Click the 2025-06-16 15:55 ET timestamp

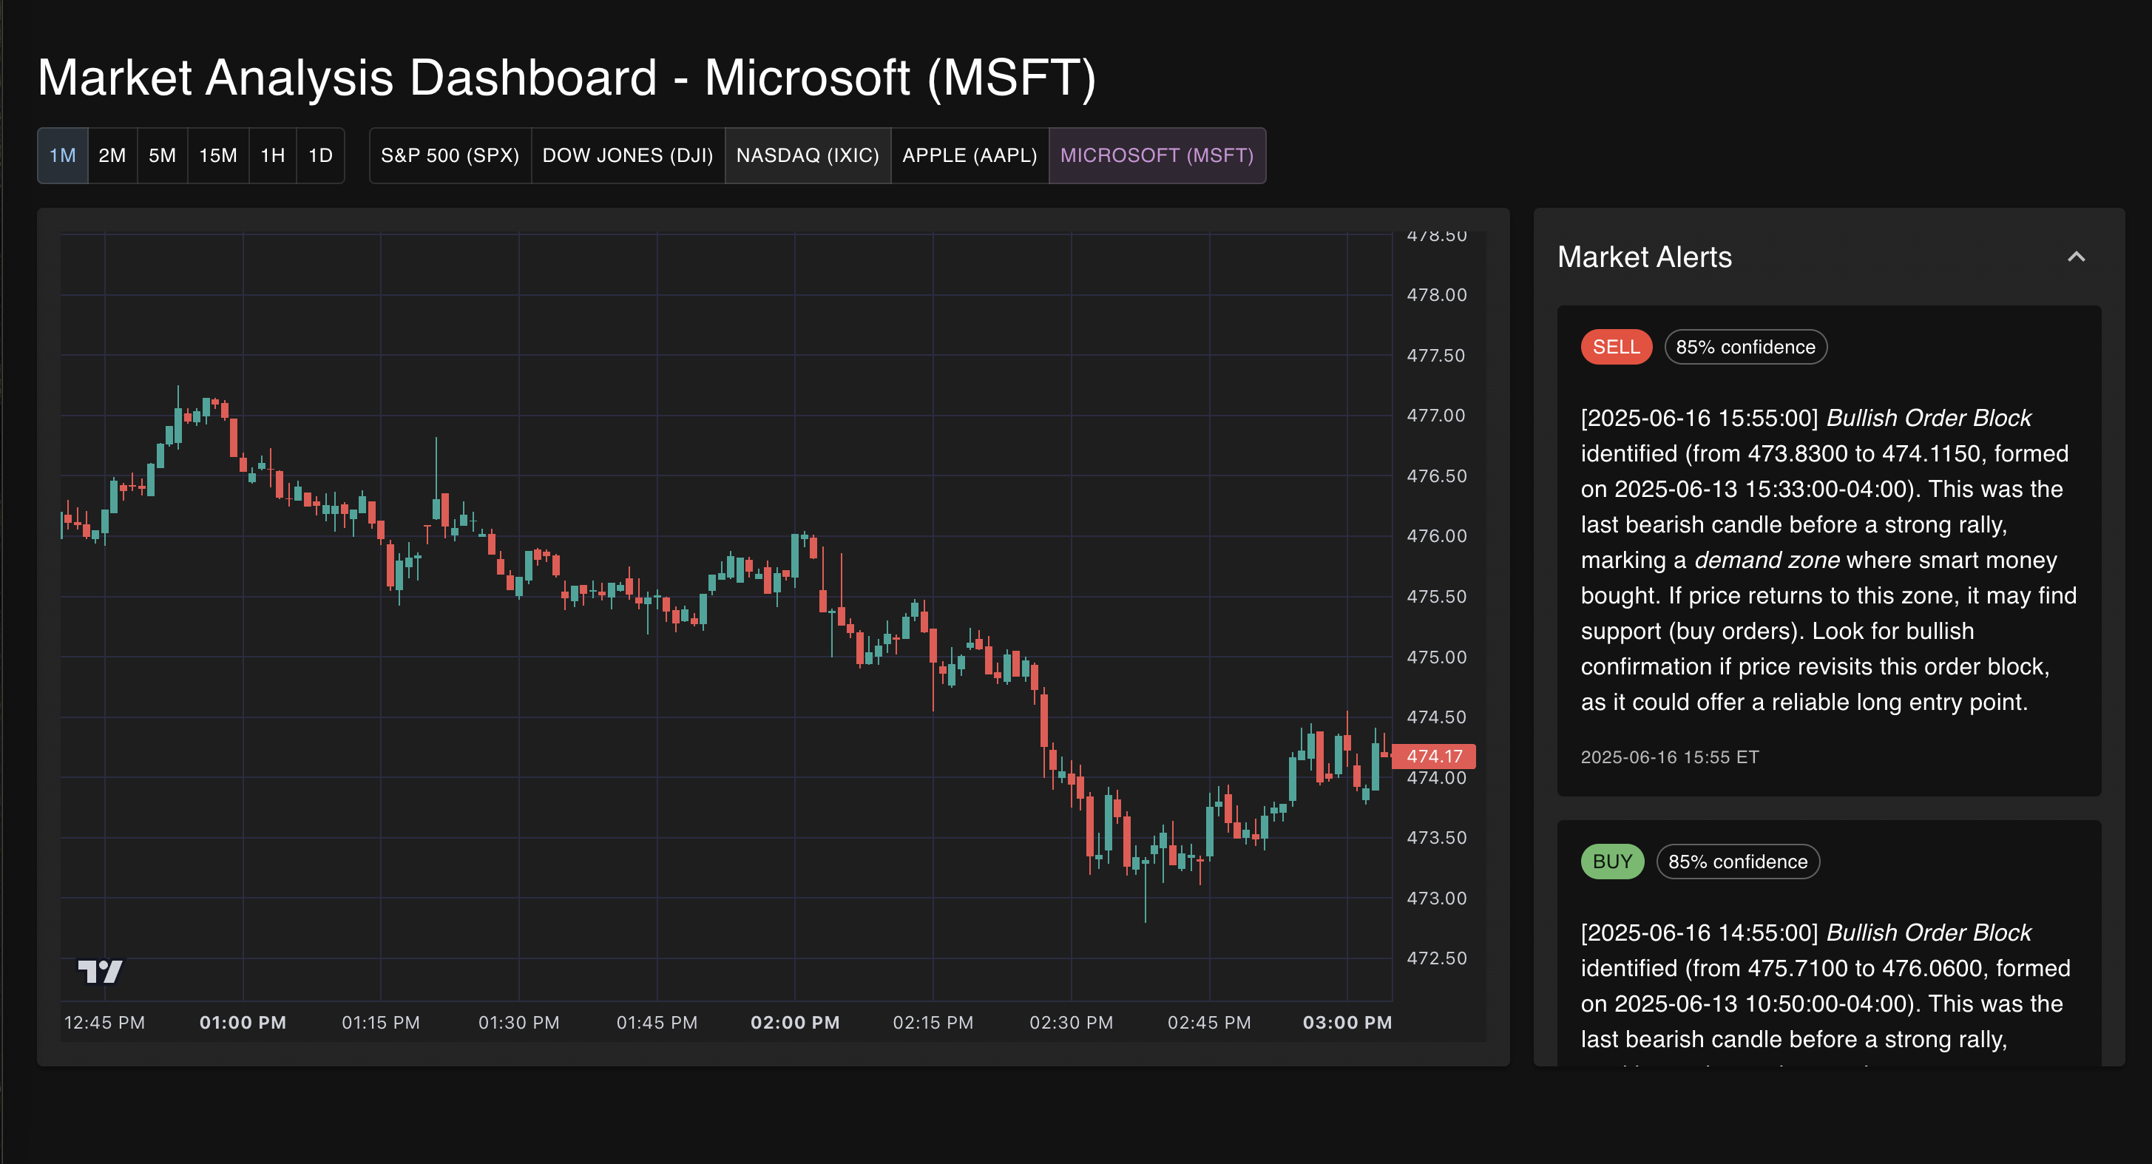[x=1669, y=757]
